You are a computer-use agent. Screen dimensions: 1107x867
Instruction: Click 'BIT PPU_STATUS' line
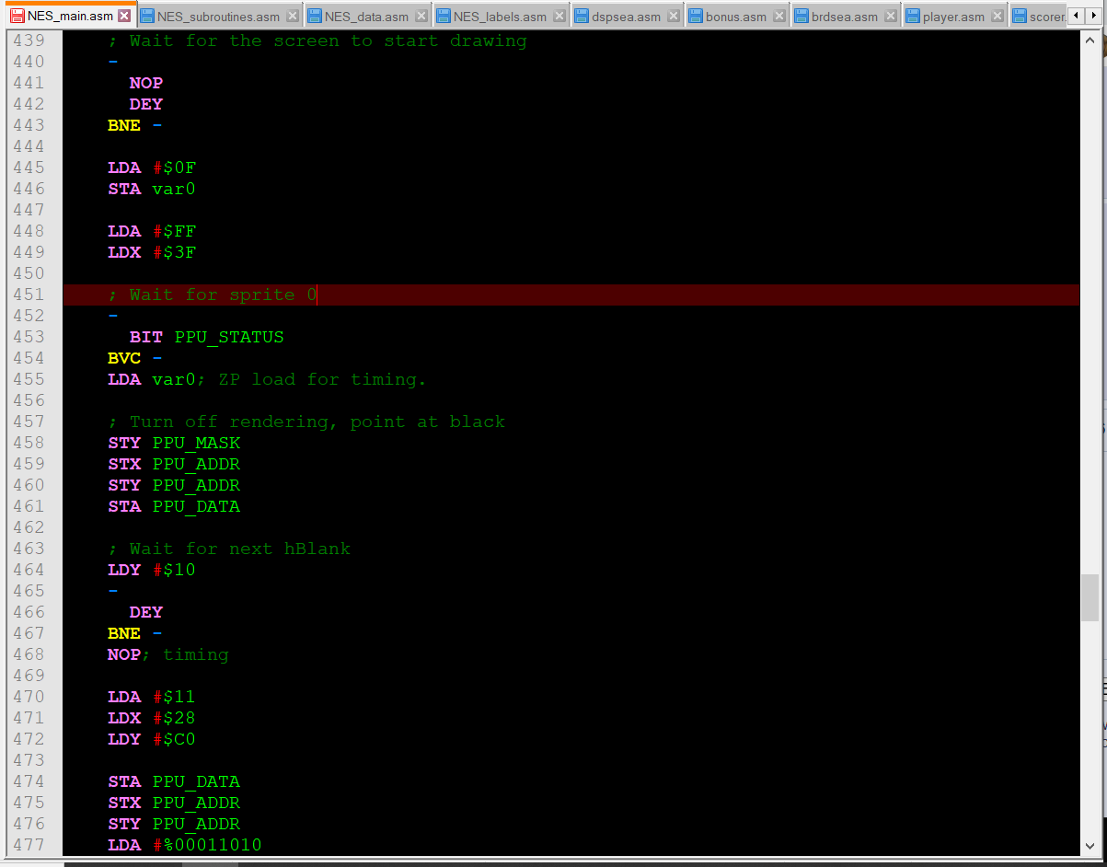click(207, 337)
